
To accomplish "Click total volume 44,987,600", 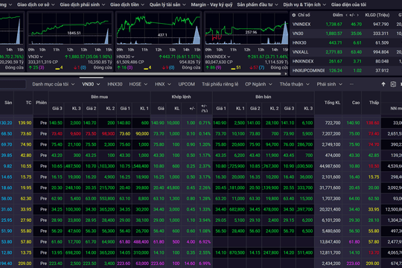I will click(x=330, y=166).
